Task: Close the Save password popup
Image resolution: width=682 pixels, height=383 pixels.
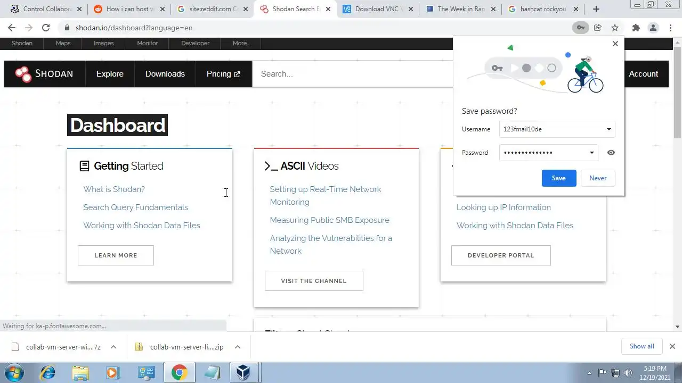Action: pyautogui.click(x=615, y=44)
